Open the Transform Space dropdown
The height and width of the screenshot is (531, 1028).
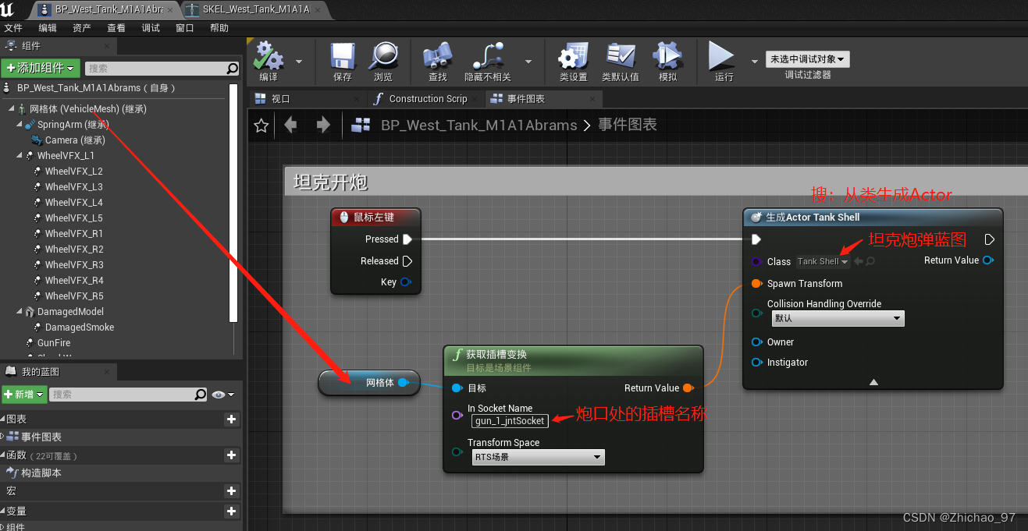(x=538, y=458)
